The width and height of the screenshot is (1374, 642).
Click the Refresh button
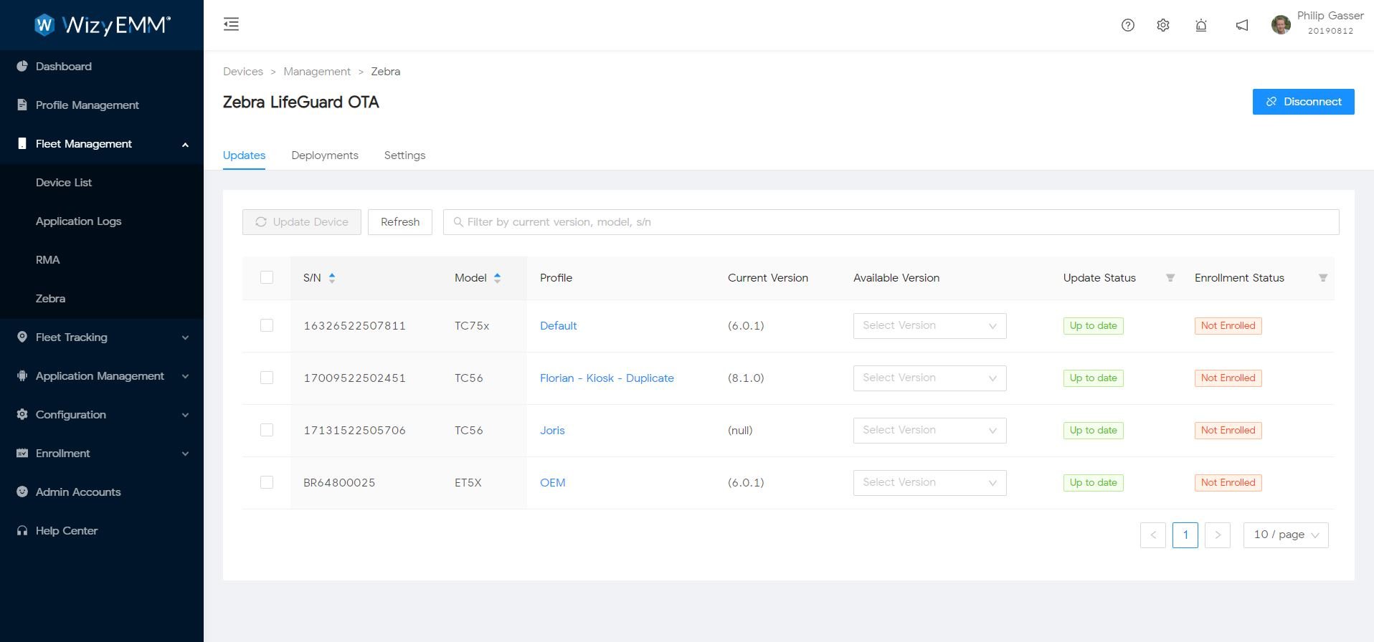pyautogui.click(x=400, y=222)
